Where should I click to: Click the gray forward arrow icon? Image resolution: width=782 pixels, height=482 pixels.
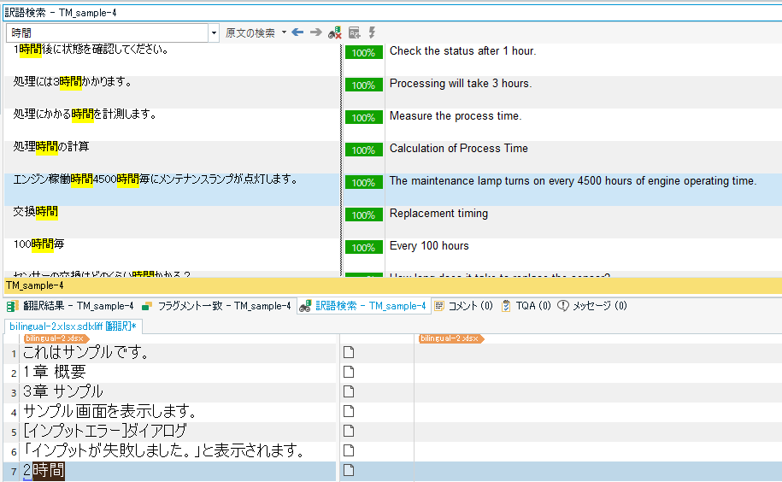[x=315, y=32]
